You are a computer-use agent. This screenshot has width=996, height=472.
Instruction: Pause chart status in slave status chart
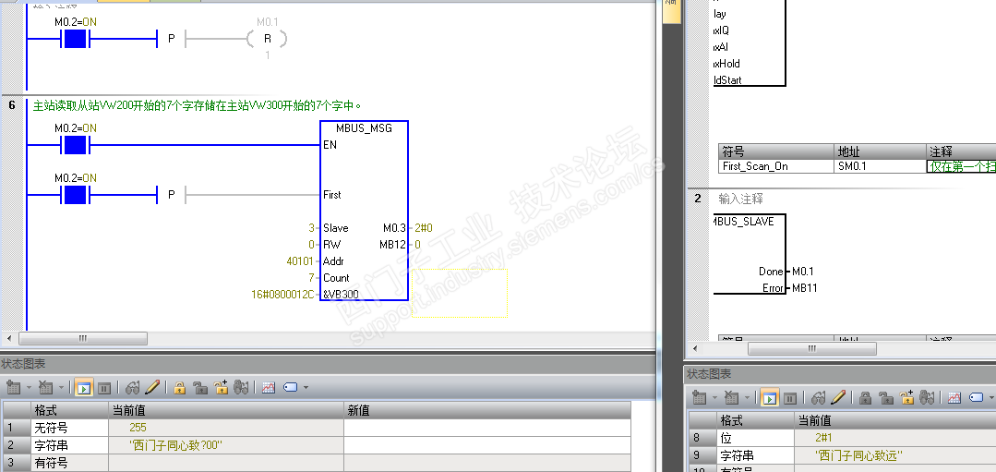[790, 398]
